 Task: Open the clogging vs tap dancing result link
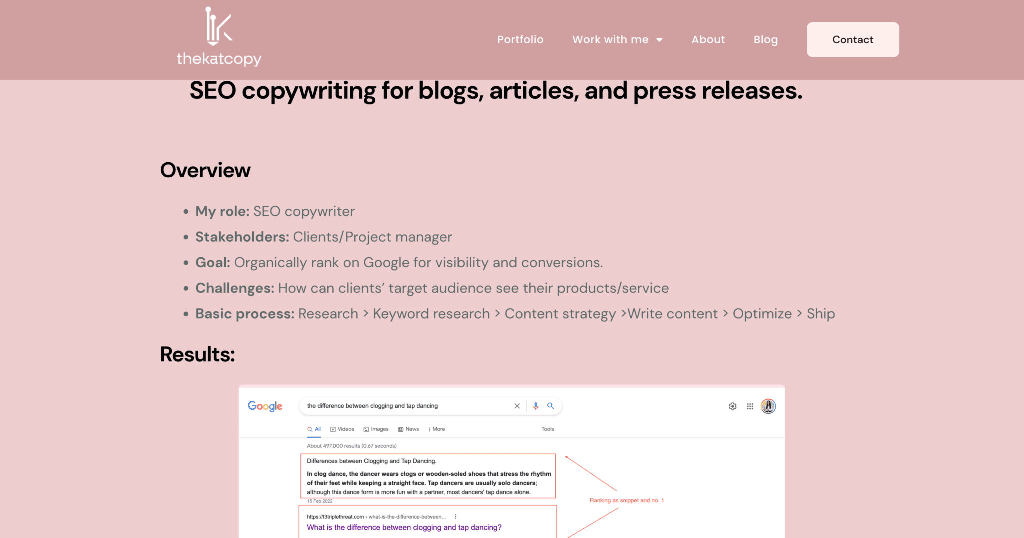click(x=404, y=527)
